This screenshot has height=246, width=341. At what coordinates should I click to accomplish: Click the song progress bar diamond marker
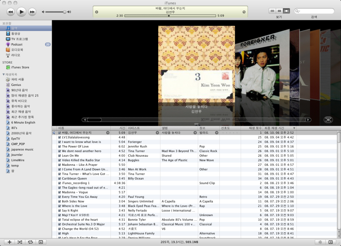[169, 16]
